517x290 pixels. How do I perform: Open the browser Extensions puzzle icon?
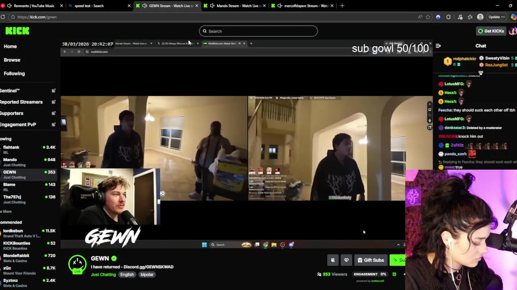click(448, 17)
